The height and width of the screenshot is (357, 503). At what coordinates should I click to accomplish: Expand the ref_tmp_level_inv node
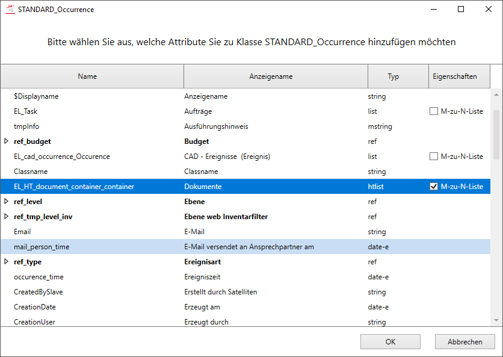(7, 217)
